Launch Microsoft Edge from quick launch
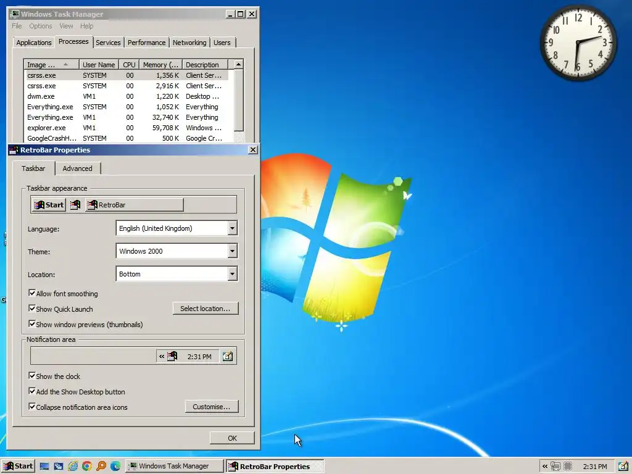632x474 pixels. click(x=115, y=467)
